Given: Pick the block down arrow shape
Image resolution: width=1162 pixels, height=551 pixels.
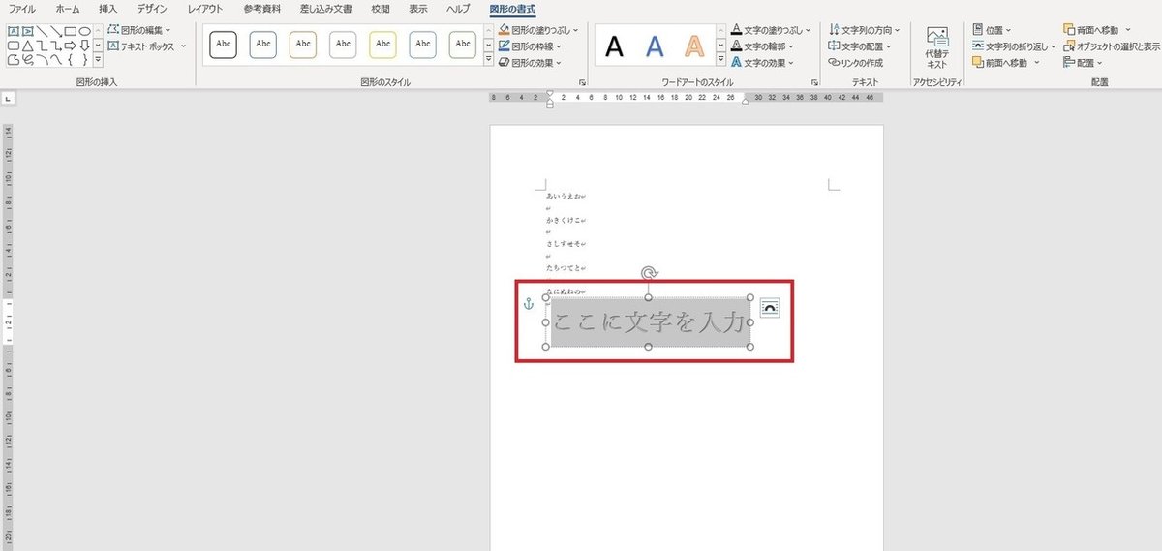Looking at the screenshot, I should pos(85,46).
